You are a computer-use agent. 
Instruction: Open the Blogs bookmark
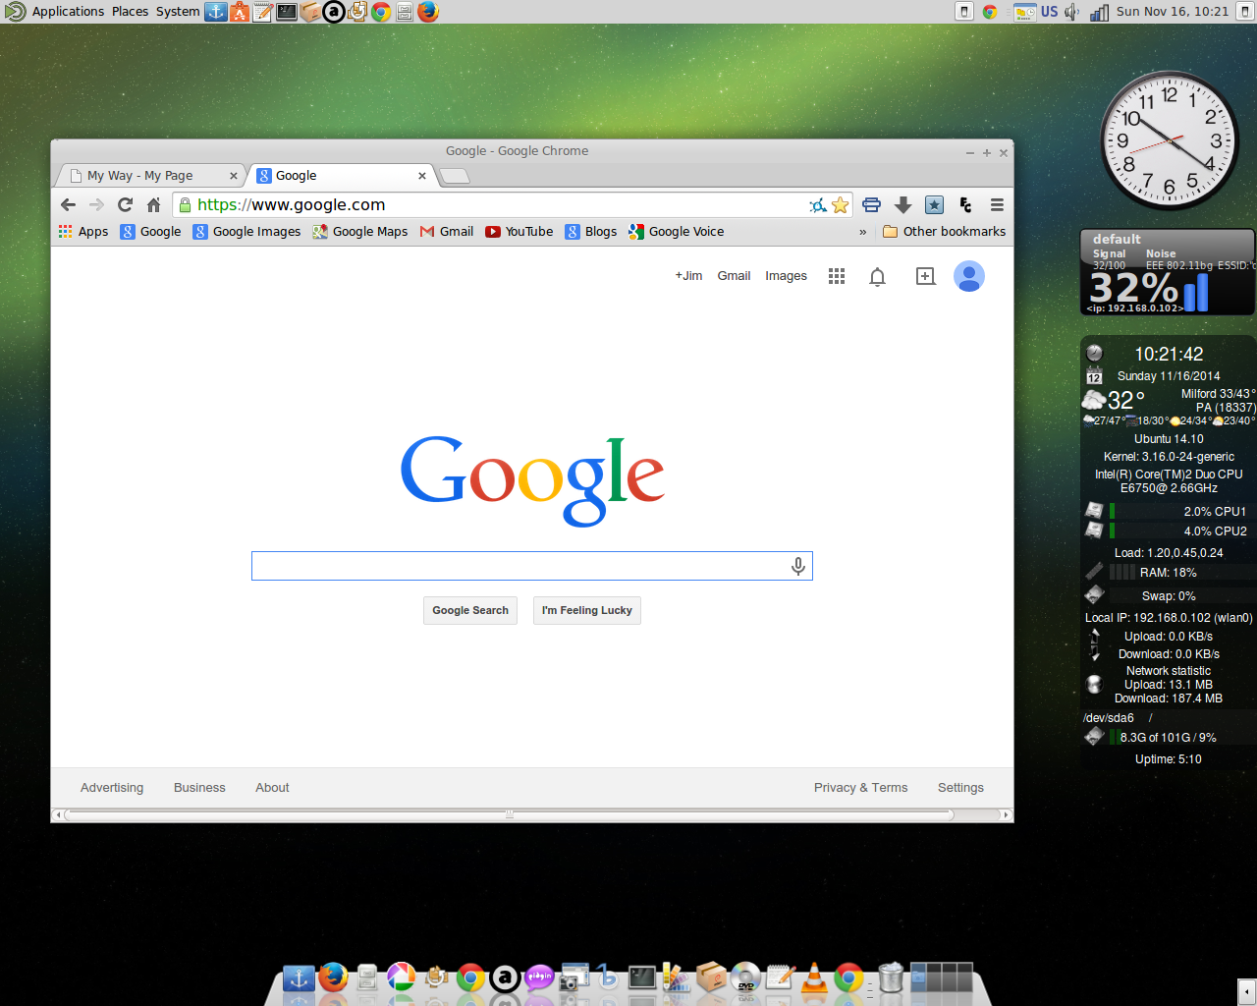[591, 232]
